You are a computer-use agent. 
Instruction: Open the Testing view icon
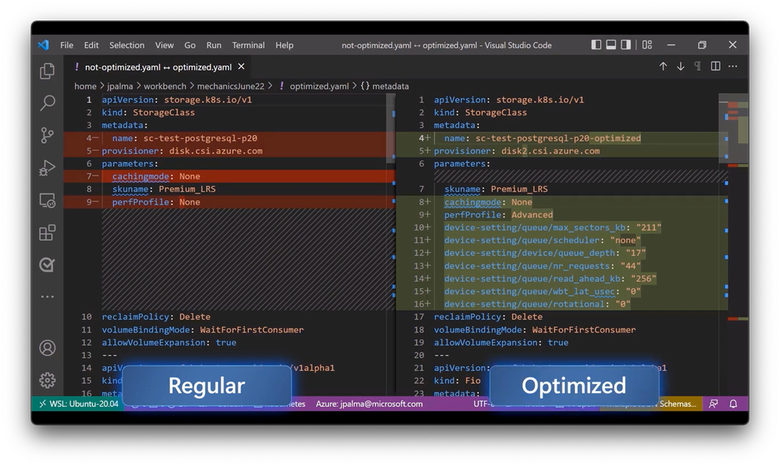point(48,265)
